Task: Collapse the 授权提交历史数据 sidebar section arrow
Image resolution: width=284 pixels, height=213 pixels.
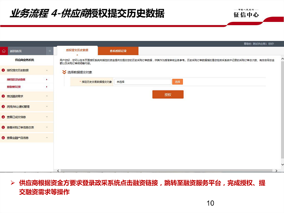Action: tap(47, 70)
